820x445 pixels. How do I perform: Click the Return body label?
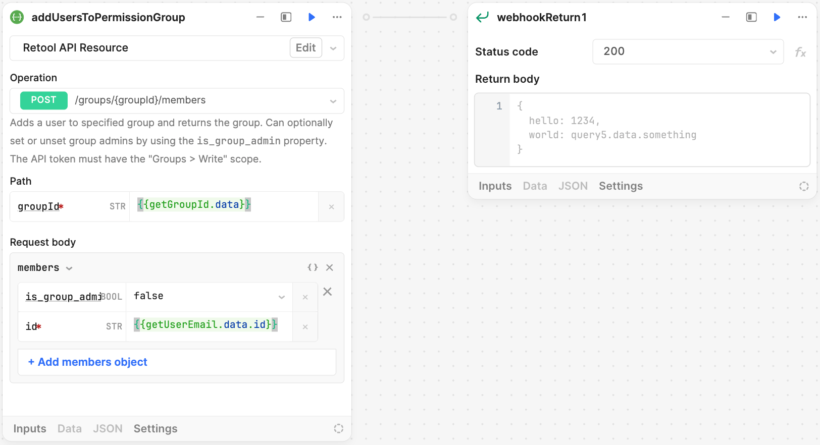pyautogui.click(x=507, y=79)
